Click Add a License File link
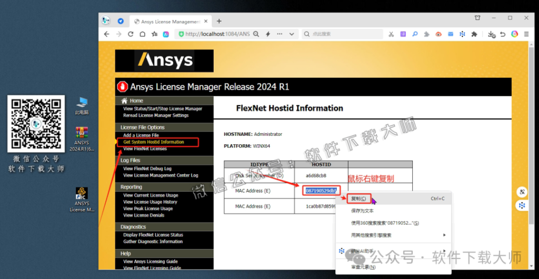 click(x=141, y=135)
